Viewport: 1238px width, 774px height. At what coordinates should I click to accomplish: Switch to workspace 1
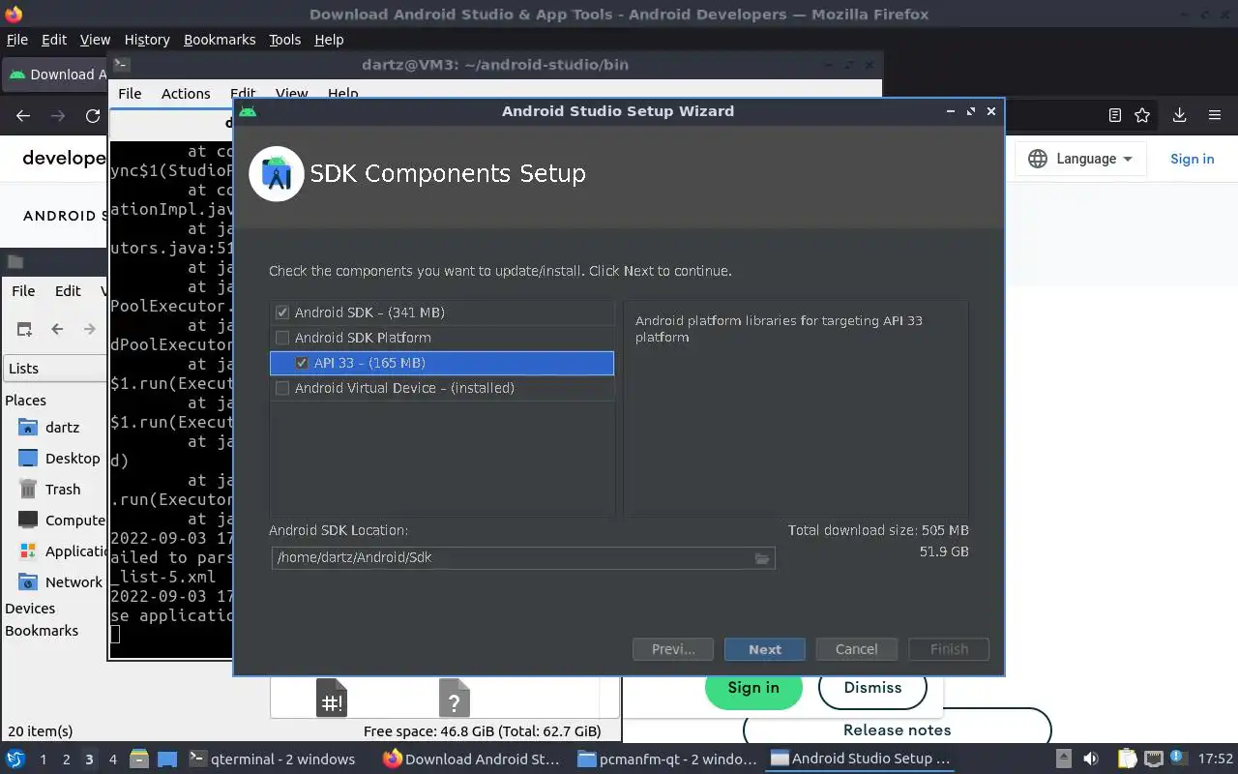(x=43, y=759)
